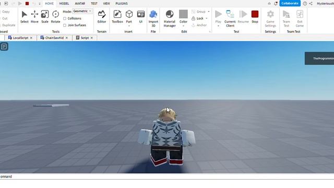Click the share icon near Collaborate
This screenshot has height=188, width=334.
[x=311, y=4]
